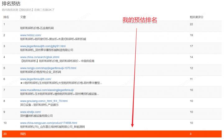Select the orange 我的 rank 23 row
Viewport: 224px width, 139px height.
coord(112,134)
